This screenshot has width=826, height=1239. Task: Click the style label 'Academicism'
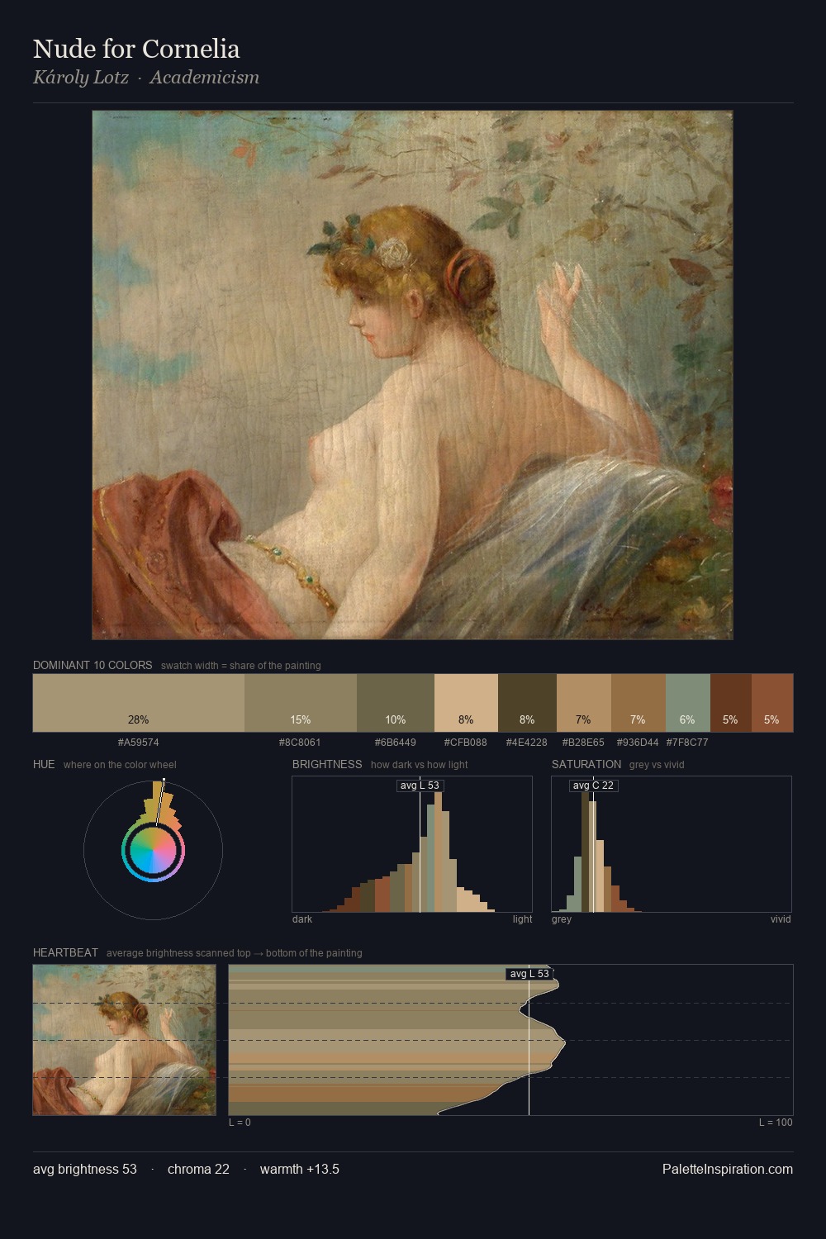coord(204,78)
